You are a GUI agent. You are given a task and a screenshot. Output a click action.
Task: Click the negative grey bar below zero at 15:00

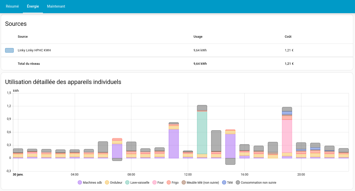pos(230,161)
